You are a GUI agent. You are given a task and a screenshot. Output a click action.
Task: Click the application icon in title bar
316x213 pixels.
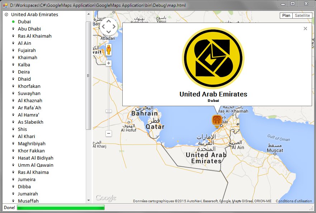click(5, 5)
